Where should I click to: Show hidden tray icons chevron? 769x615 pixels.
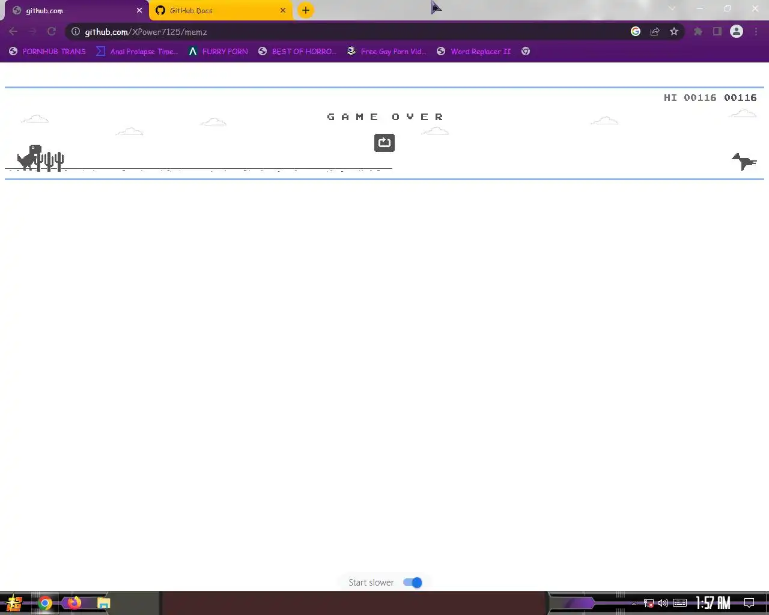pos(633,603)
